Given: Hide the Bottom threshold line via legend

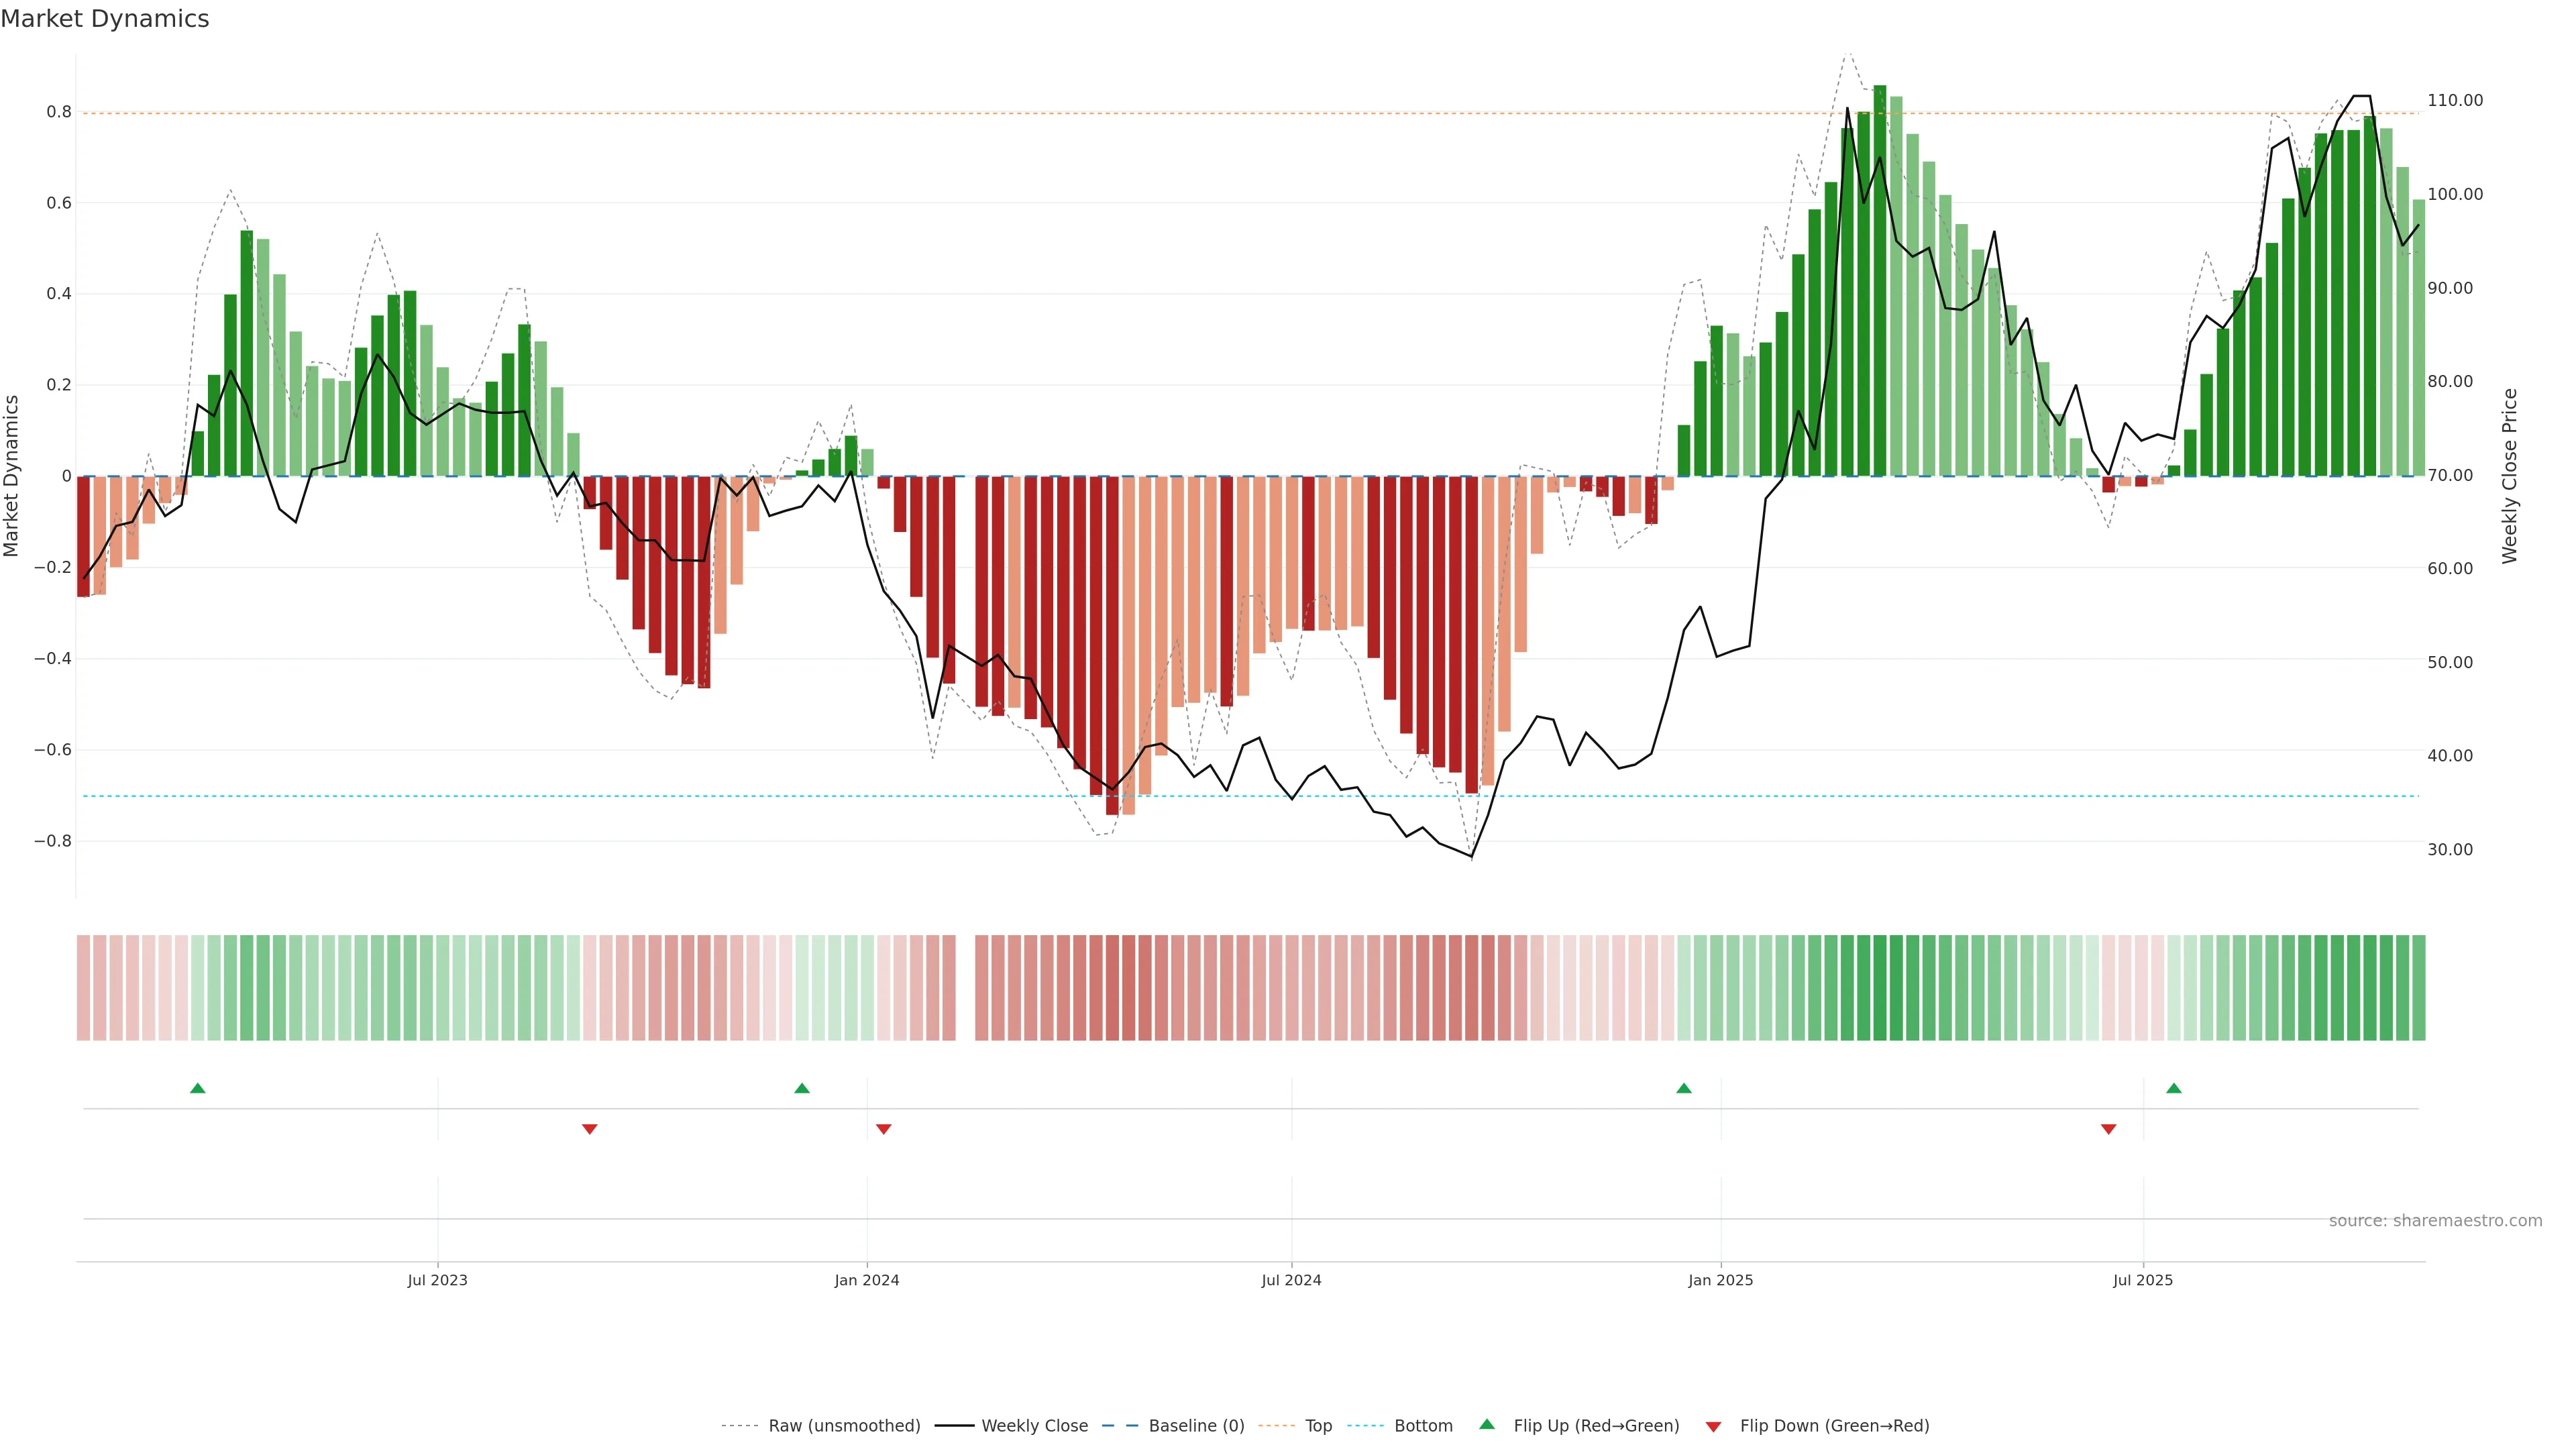Looking at the screenshot, I should pyautogui.click(x=1423, y=1426).
